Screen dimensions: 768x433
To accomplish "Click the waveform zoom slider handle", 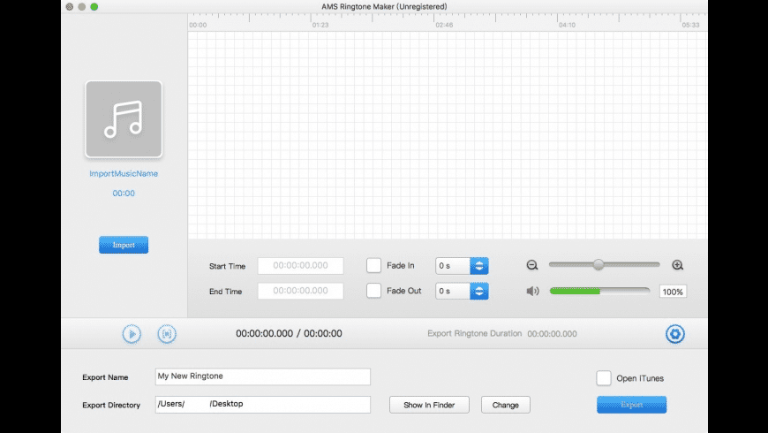I will (x=598, y=265).
